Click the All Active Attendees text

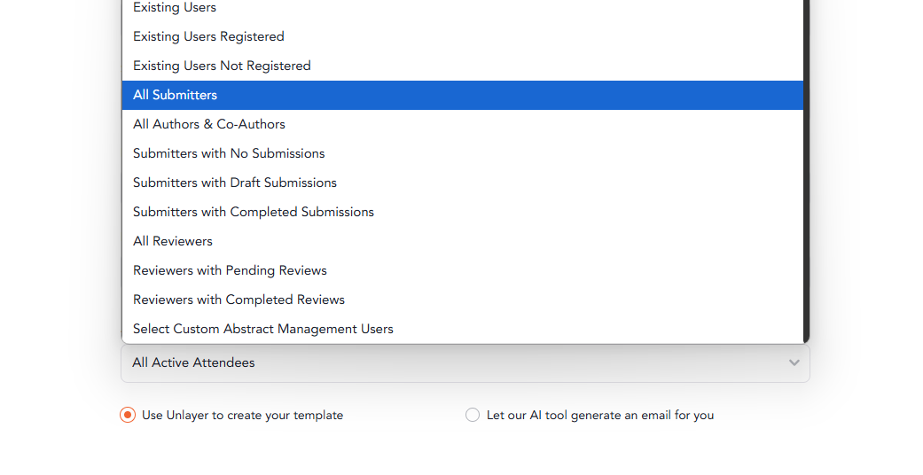click(193, 363)
